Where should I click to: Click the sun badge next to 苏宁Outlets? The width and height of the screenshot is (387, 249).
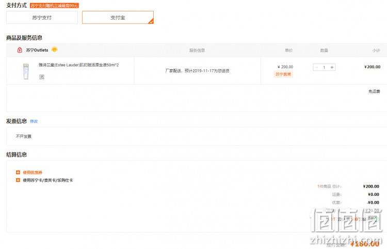pyautogui.click(x=54, y=50)
